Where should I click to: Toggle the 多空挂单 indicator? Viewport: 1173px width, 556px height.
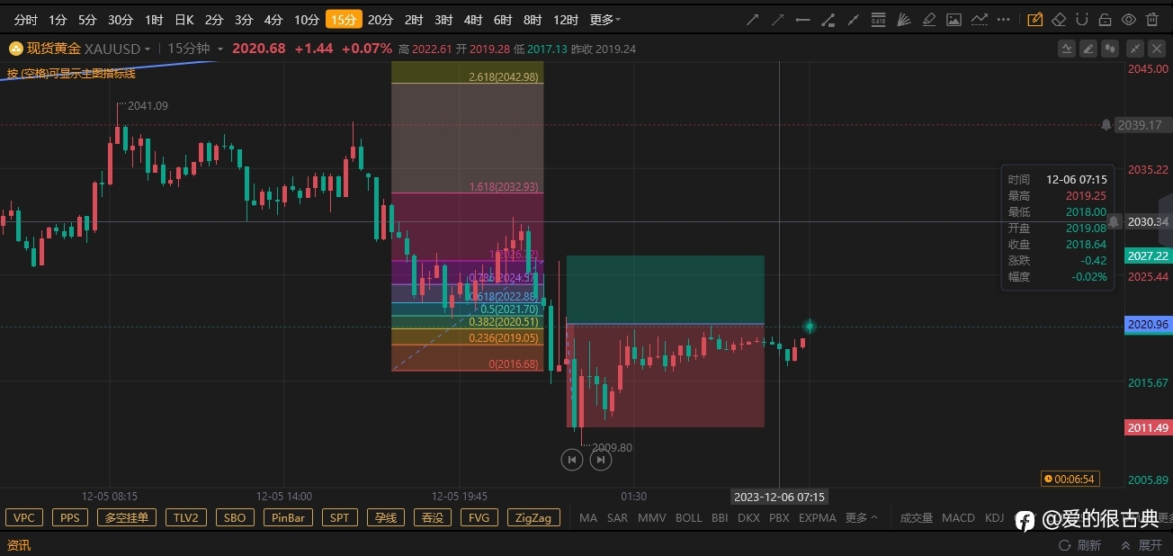point(127,517)
